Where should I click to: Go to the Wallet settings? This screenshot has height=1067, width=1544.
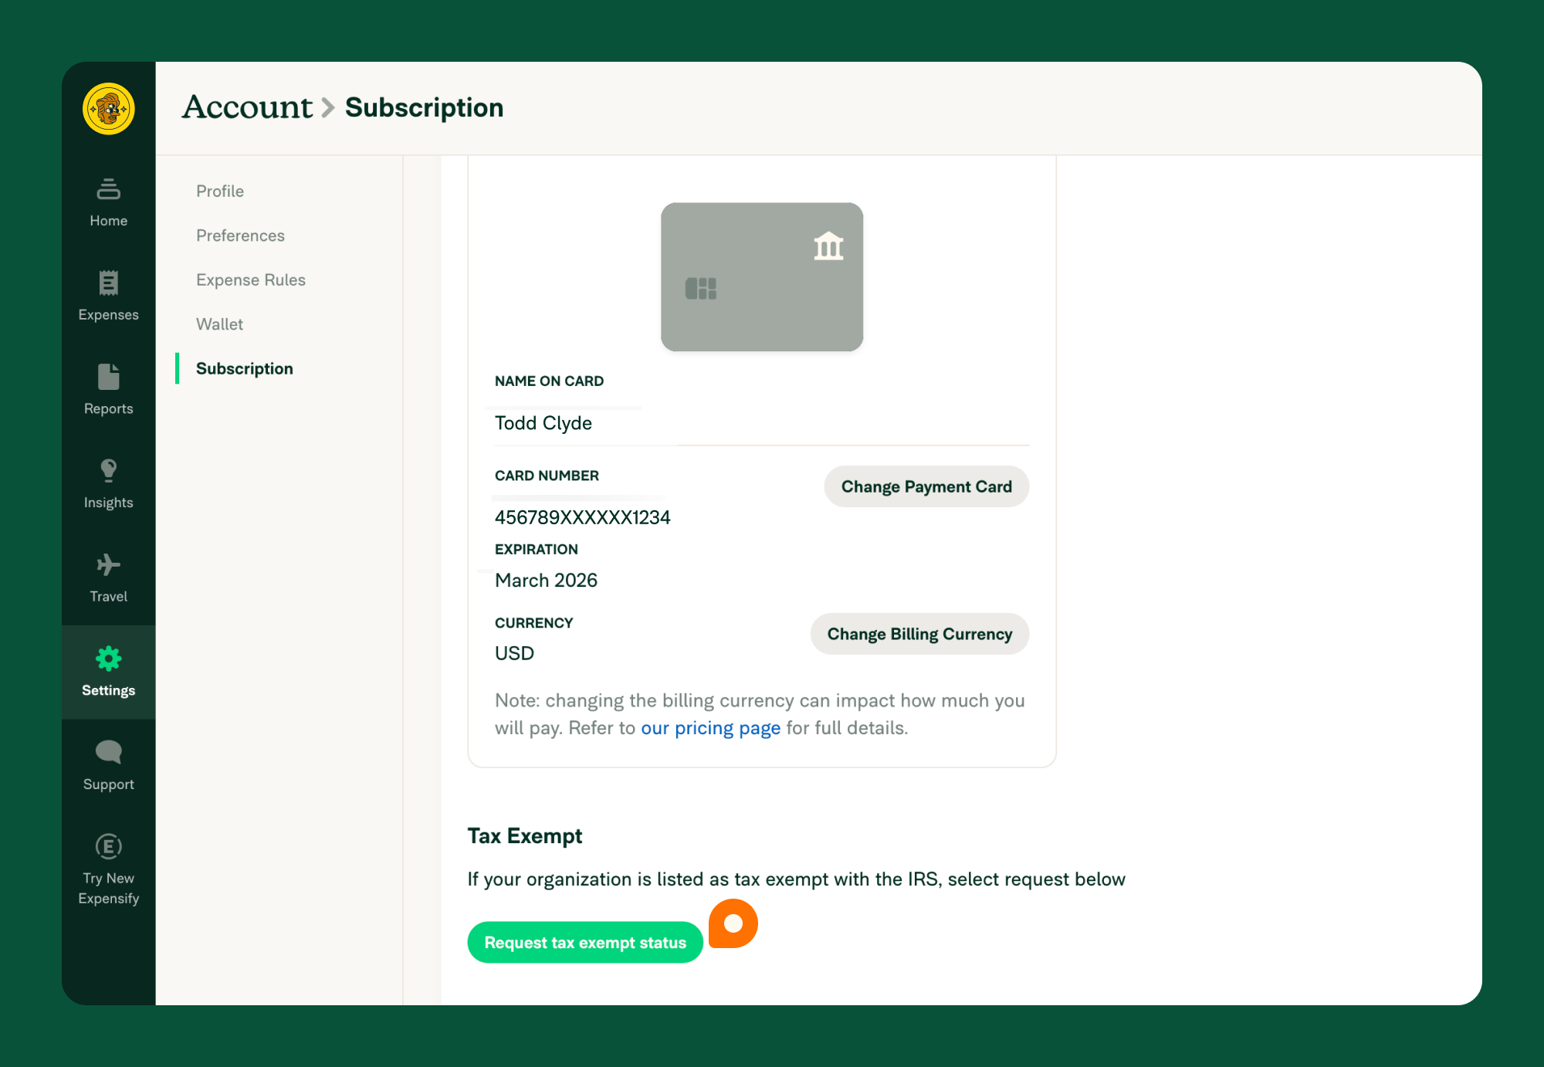click(219, 324)
